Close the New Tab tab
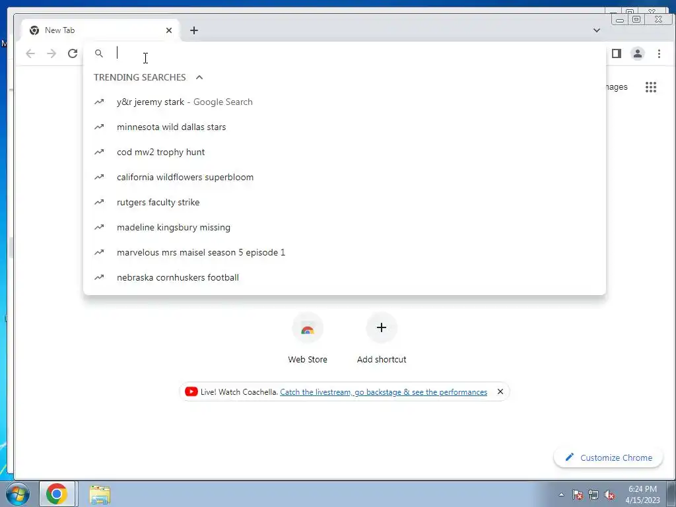 coord(169,30)
